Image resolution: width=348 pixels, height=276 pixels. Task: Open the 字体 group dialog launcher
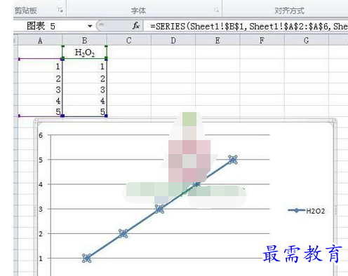[217, 10]
